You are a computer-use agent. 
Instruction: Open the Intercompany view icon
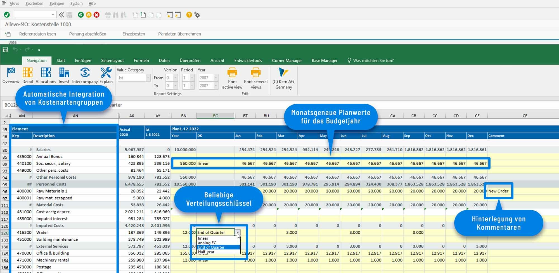pyautogui.click(x=85, y=75)
